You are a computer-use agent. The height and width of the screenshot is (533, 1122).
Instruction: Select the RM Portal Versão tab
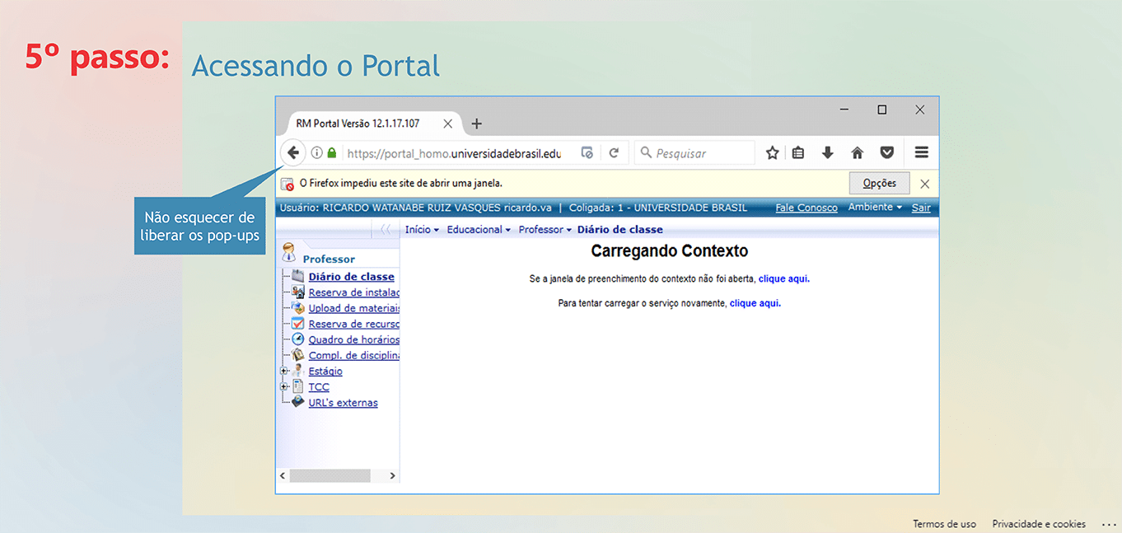point(358,124)
